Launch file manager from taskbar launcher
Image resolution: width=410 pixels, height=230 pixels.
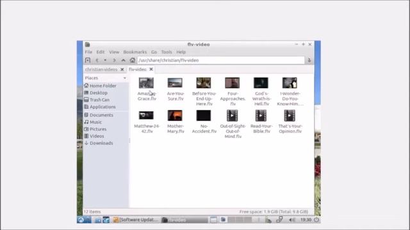pyautogui.click(x=98, y=220)
